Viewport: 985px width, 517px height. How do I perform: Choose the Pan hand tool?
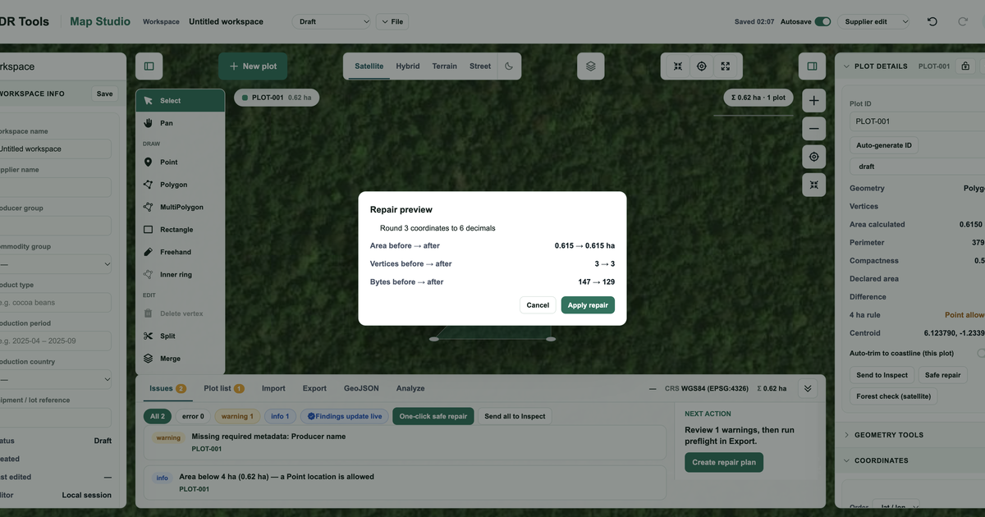pyautogui.click(x=180, y=123)
